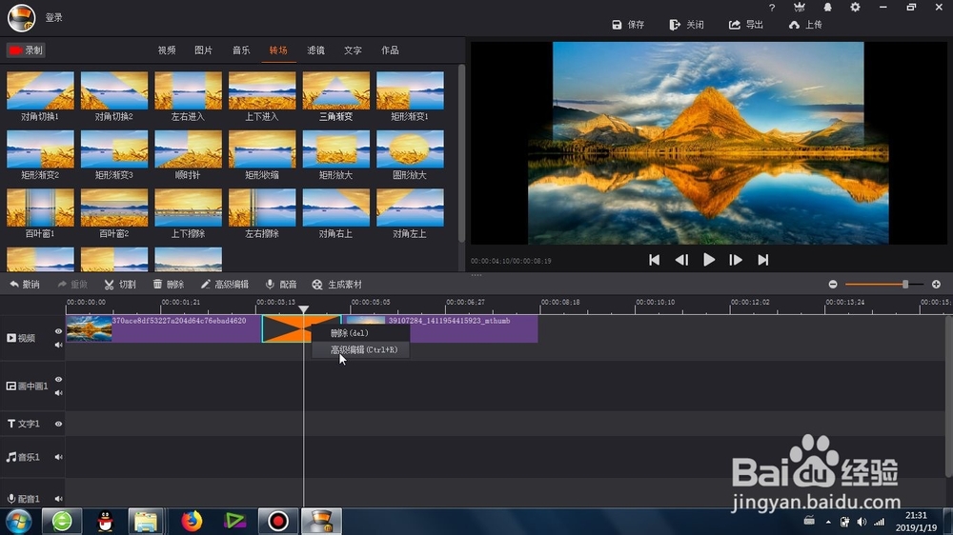953x535 pixels.
Task: Step back one frame in preview
Action: [x=681, y=260]
